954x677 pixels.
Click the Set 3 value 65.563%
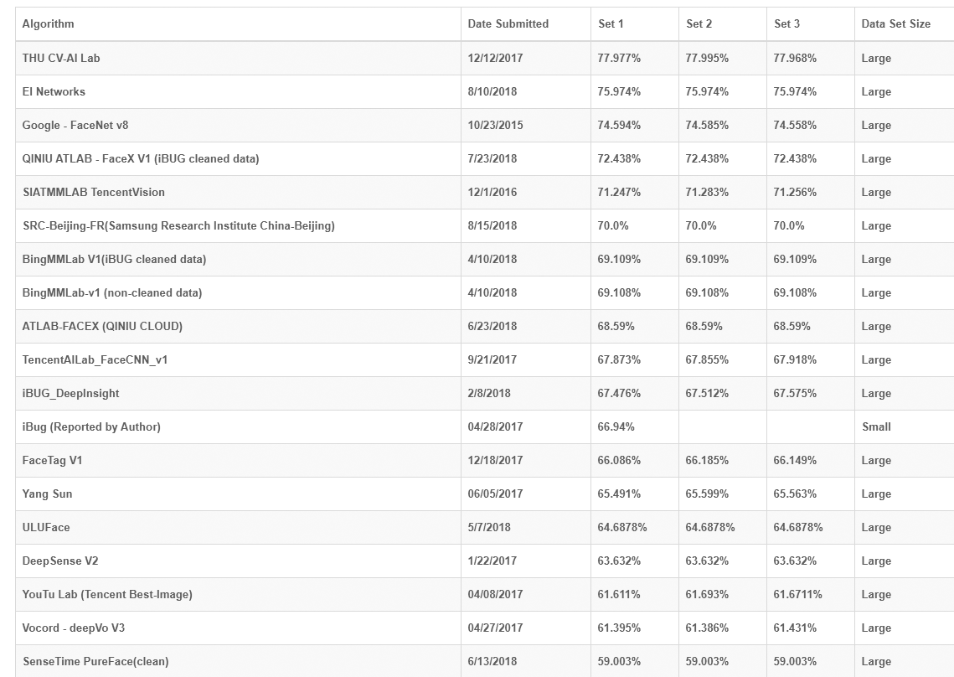[795, 494]
